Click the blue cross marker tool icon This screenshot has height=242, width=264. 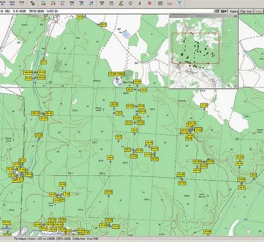click(x=91, y=3)
